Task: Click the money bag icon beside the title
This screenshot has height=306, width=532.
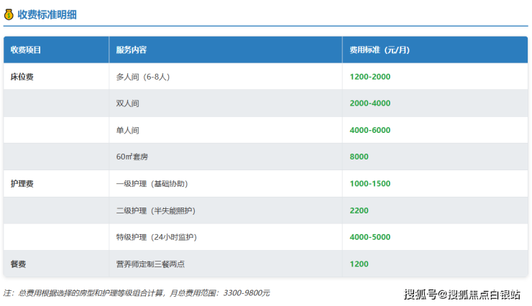Action: pyautogui.click(x=9, y=14)
